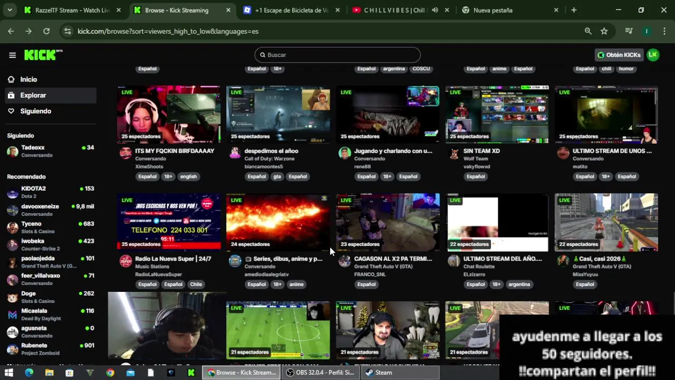Open XimeShoots channel avatar
The width and height of the screenshot is (675, 380).
[126, 153]
